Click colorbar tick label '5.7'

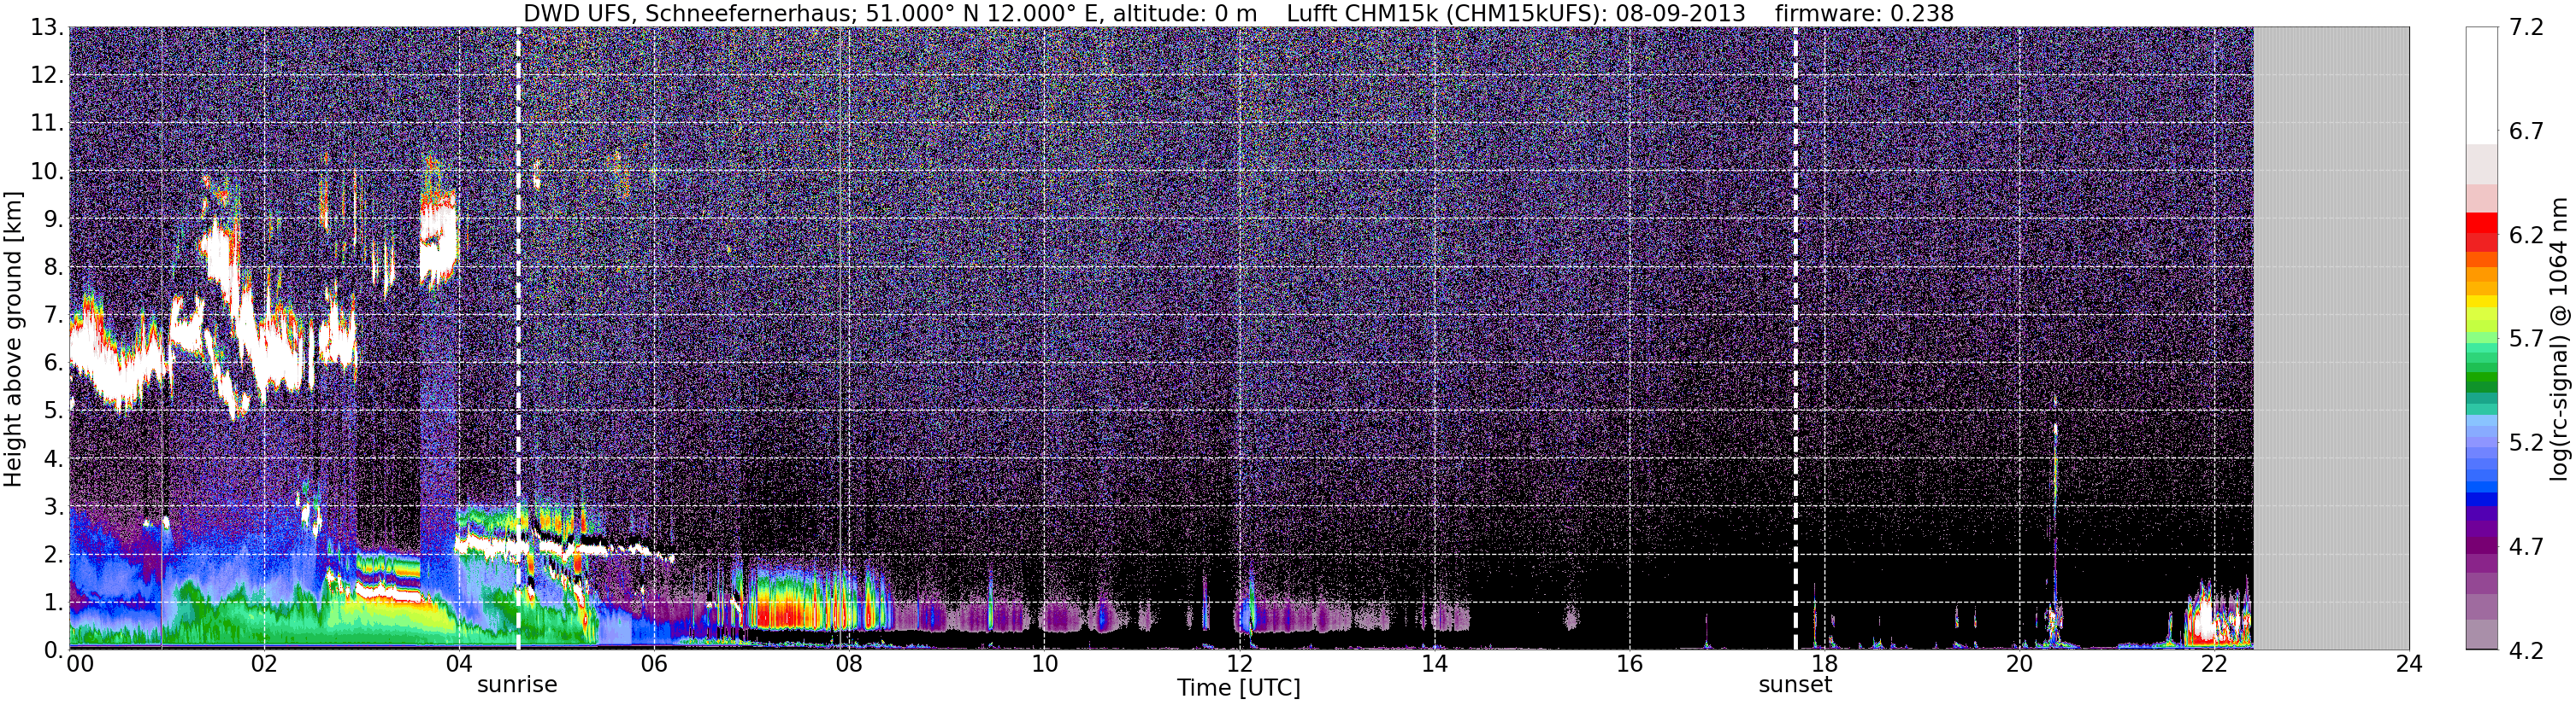2526,339
